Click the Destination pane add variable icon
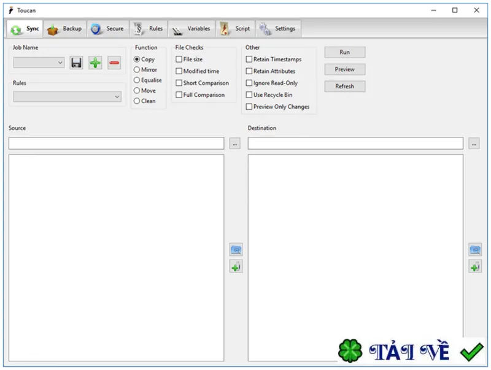Image resolution: width=491 pixels, height=370 pixels. [x=475, y=266]
